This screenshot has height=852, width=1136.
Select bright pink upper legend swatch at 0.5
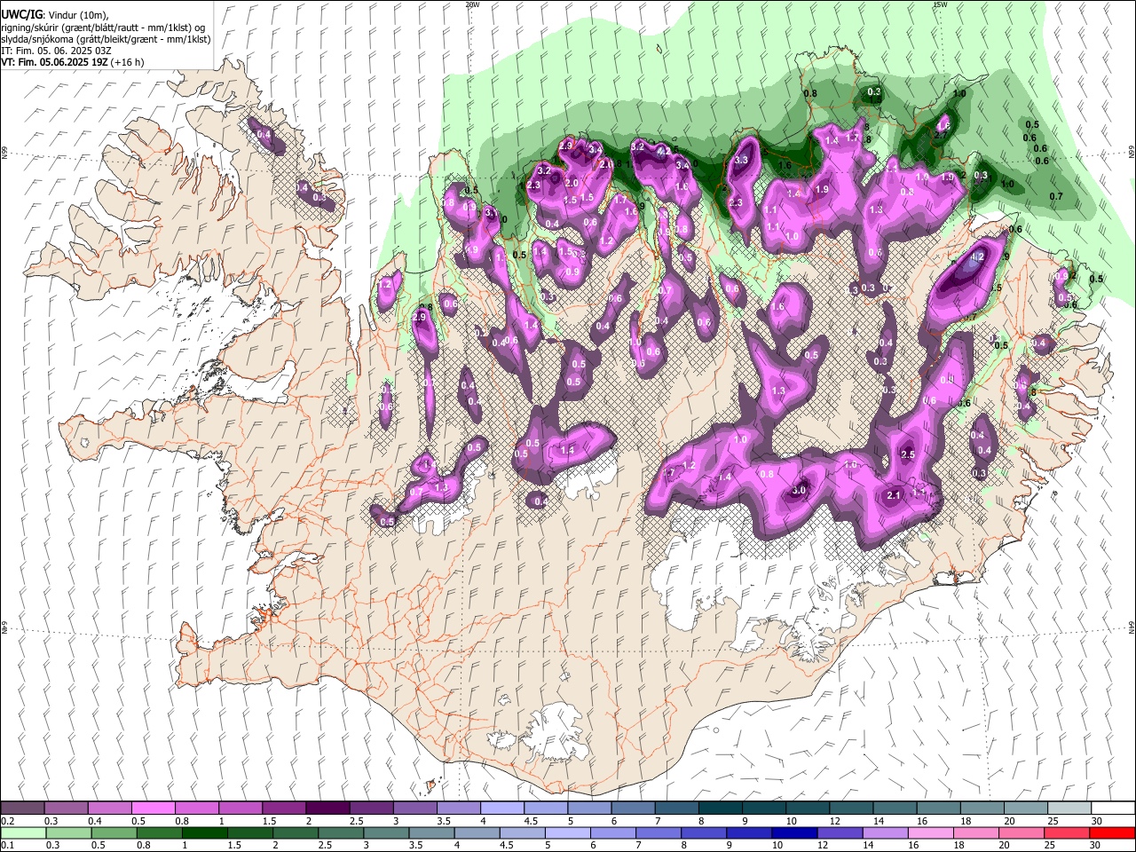tap(153, 809)
